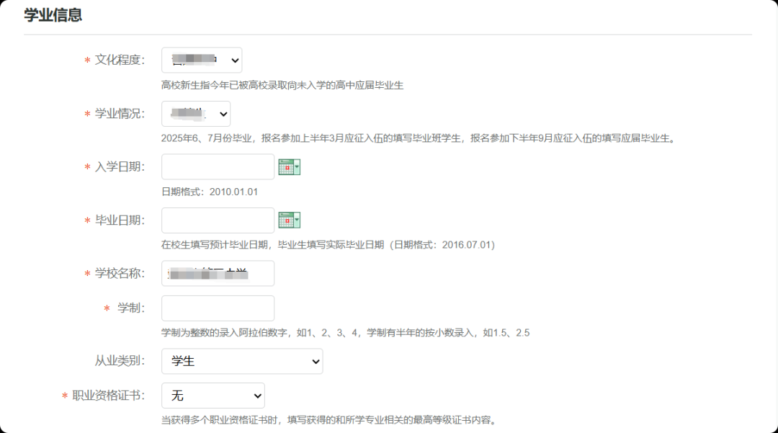This screenshot has width=778, height=433.
Task: Focus the 毕业日期 input box
Action: click(218, 220)
